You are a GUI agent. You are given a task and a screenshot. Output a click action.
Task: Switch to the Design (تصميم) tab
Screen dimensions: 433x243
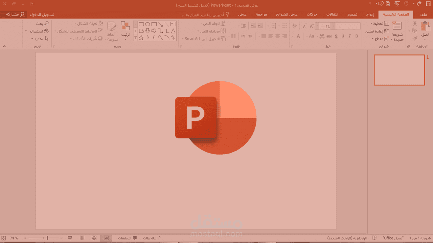pos(352,15)
